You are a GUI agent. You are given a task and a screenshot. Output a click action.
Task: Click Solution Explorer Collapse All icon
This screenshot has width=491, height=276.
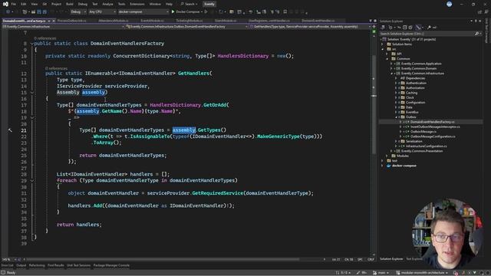[404, 28]
